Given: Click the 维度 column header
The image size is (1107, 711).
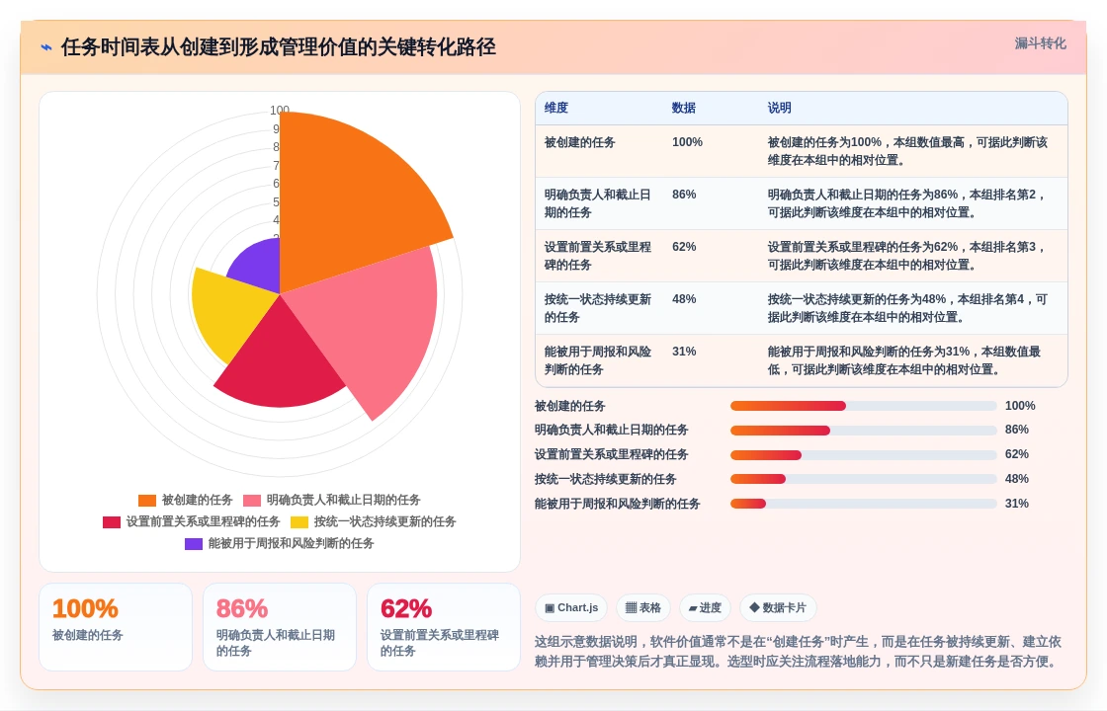Looking at the screenshot, I should [x=556, y=108].
